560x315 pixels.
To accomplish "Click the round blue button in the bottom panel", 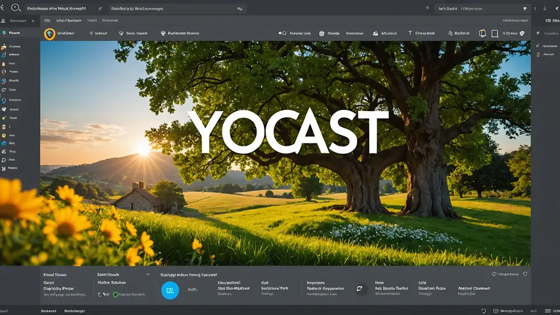I will click(x=170, y=290).
